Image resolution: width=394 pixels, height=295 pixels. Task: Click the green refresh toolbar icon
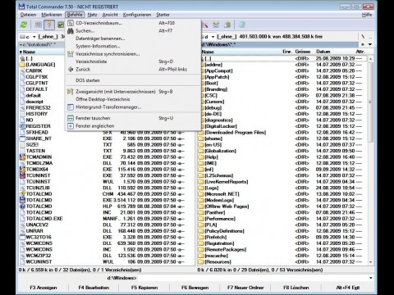click(x=24, y=25)
